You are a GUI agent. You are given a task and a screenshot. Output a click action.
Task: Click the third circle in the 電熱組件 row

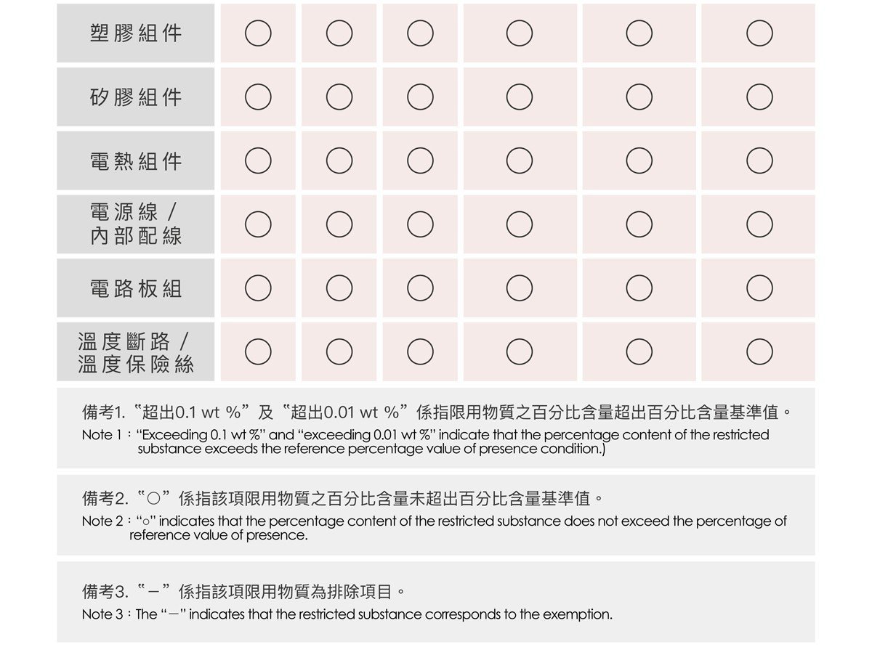(x=420, y=161)
